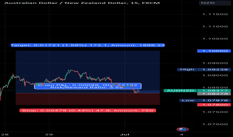This screenshot has height=137, width=233.
Task: Select the red Stop label banner
Action: 88,111
